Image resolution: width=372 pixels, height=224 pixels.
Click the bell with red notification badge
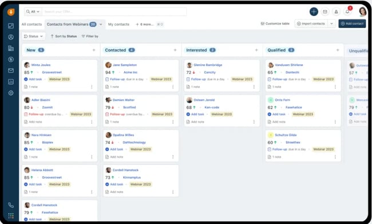point(347,11)
